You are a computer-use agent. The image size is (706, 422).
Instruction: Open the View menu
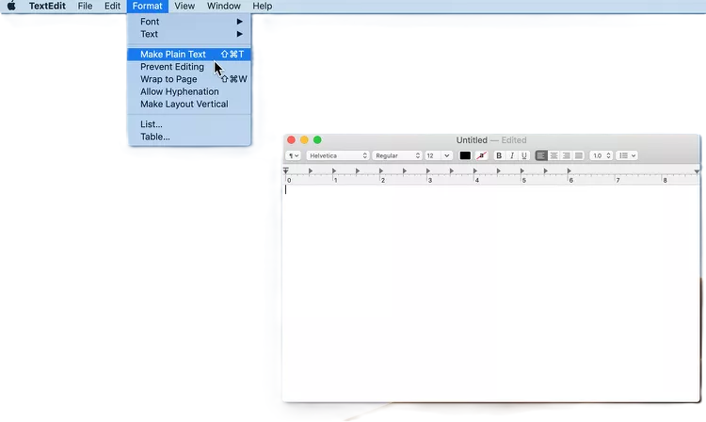[x=185, y=6]
